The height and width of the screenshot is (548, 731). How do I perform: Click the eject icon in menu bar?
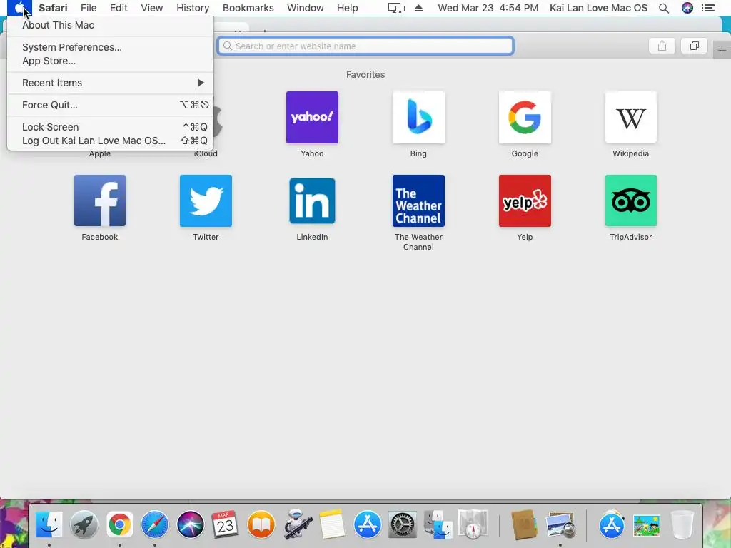(418, 8)
